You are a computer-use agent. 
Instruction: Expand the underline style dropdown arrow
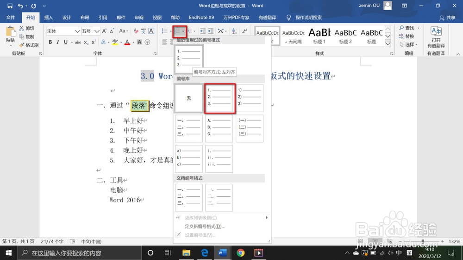(72, 42)
